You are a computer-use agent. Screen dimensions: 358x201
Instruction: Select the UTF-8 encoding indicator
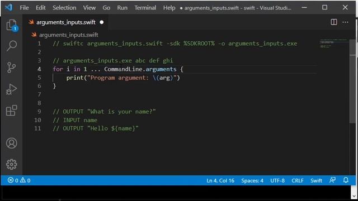coord(277,180)
